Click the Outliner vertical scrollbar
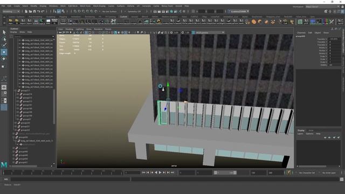The height and width of the screenshot is (194, 345). (54, 107)
